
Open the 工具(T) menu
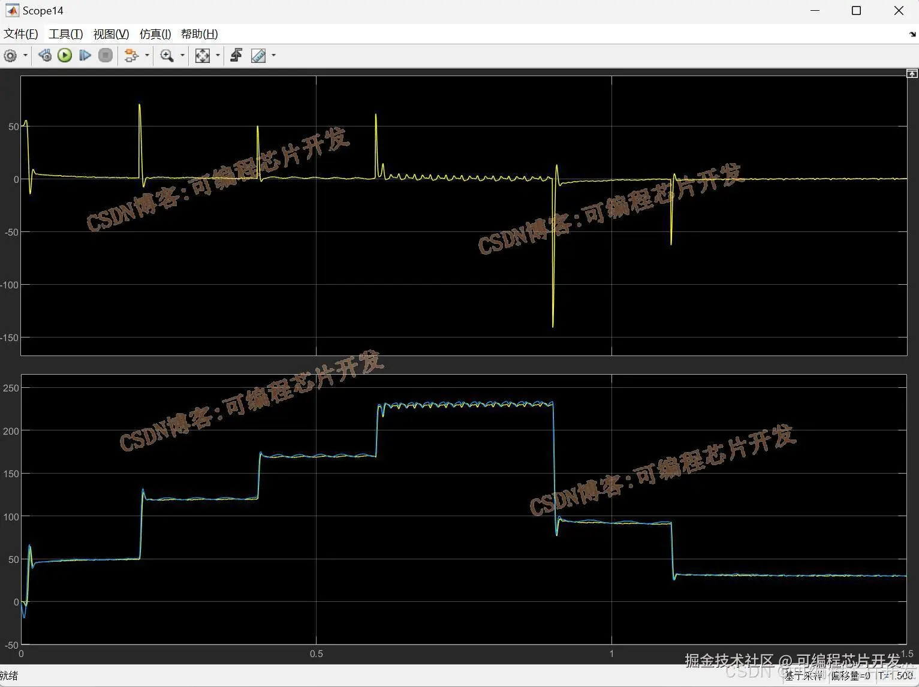66,34
